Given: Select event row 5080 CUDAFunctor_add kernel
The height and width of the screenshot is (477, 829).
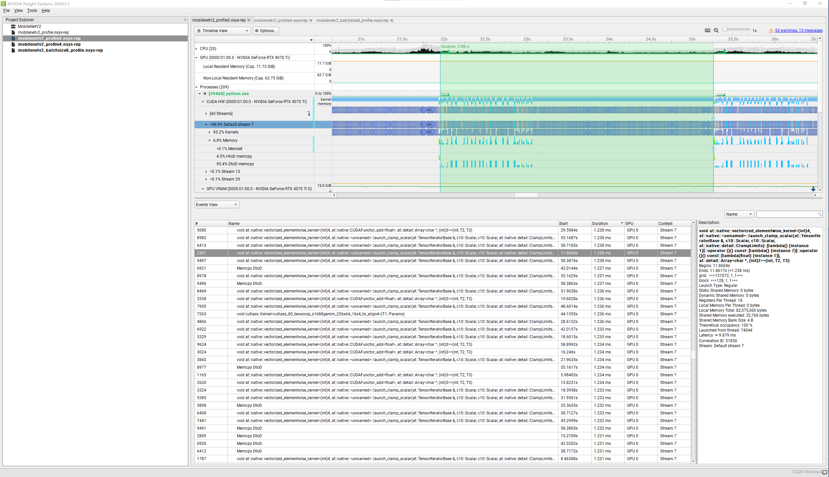Looking at the screenshot, I should (442, 230).
